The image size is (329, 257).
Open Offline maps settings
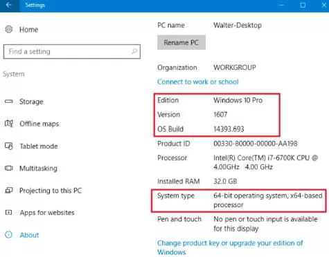pos(39,124)
